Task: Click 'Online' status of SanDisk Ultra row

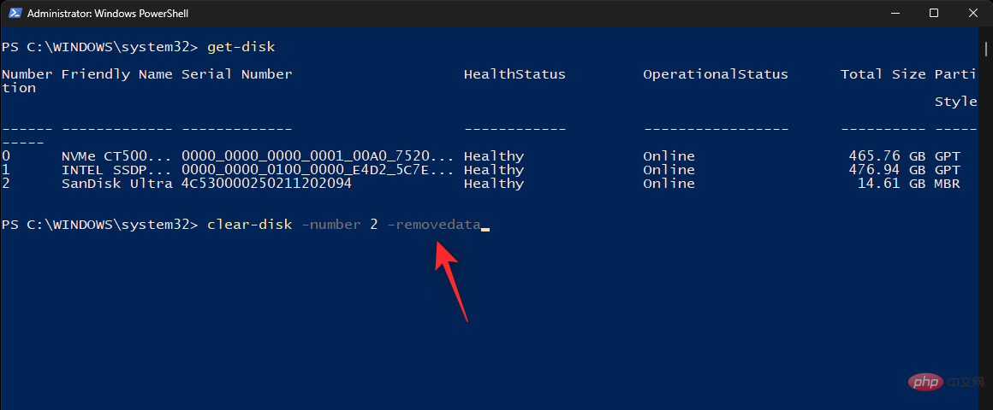Action: (x=669, y=184)
